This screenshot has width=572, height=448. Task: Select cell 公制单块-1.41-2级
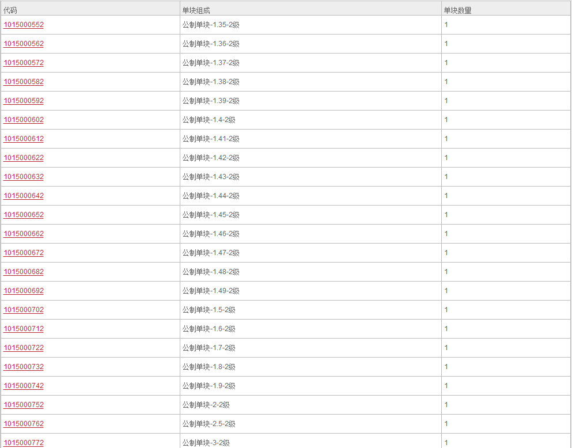tap(310, 139)
